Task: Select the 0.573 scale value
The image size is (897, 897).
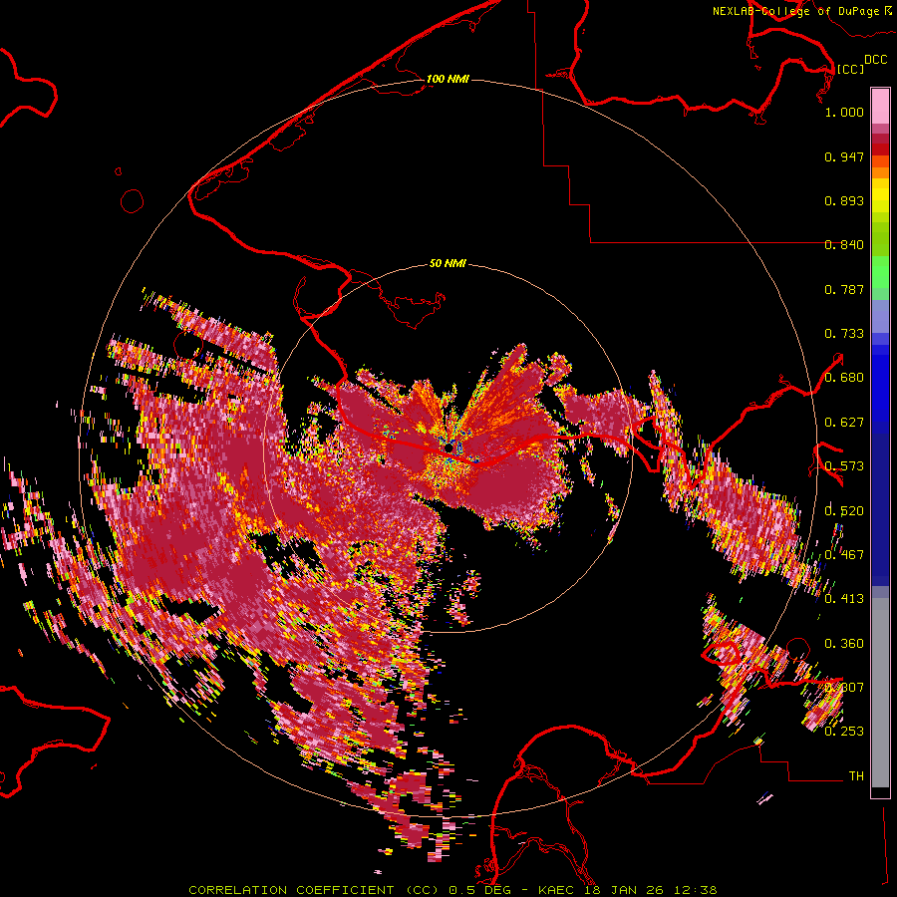Action: pos(844,466)
